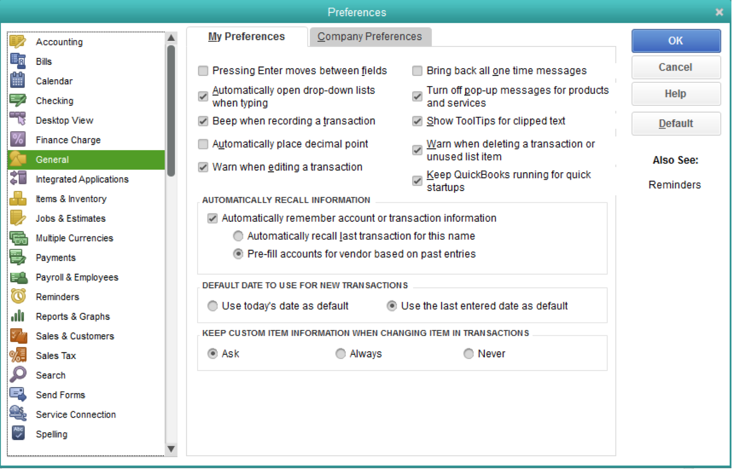The image size is (733, 469).
Task: Select Use today's date as default
Action: 213,306
